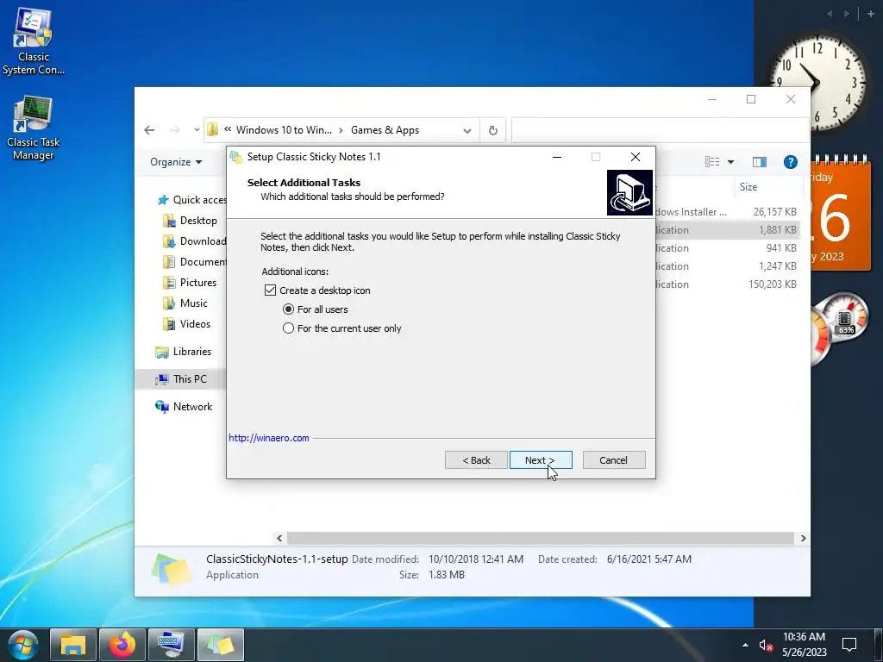The height and width of the screenshot is (662, 883).
Task: Click setup wizard computer icon
Action: click(629, 192)
